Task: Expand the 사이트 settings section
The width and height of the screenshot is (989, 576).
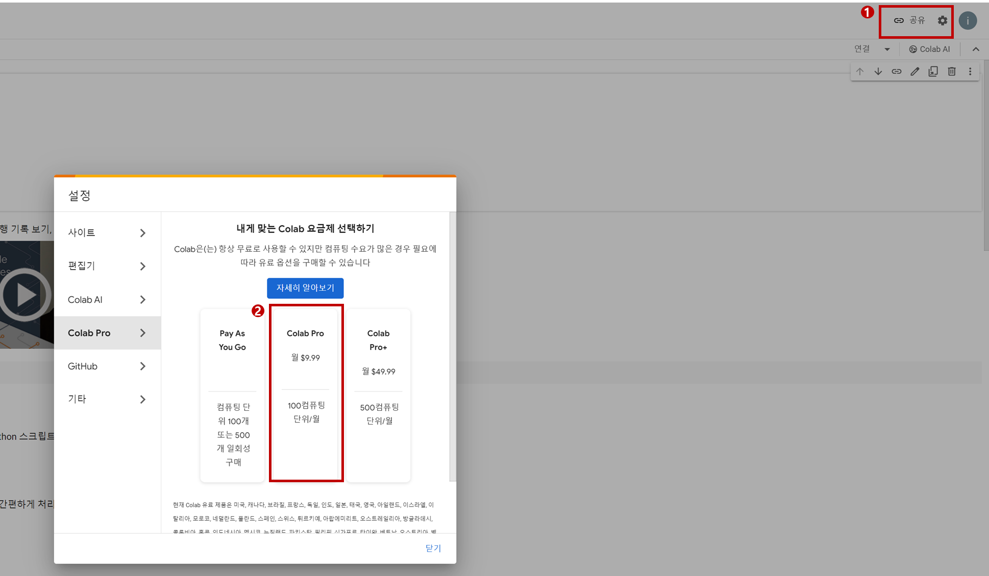Action: [x=107, y=233]
